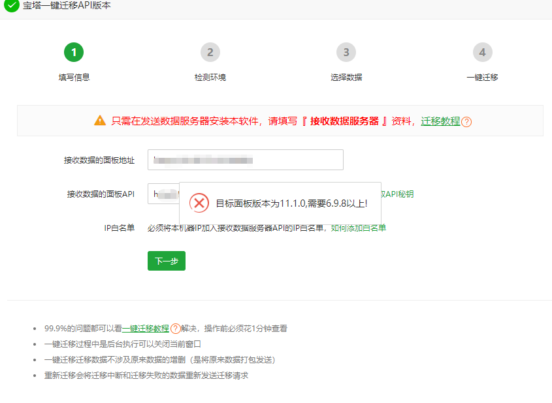Image resolution: width=552 pixels, height=403 pixels.
Task: Open the API秘钥 help link
Action: [397, 194]
